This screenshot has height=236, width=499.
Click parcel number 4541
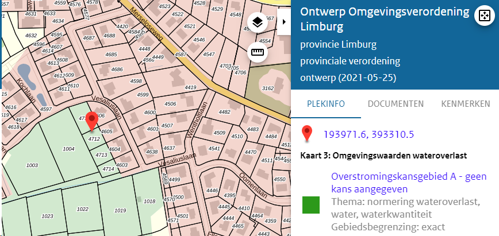(x=214, y=149)
